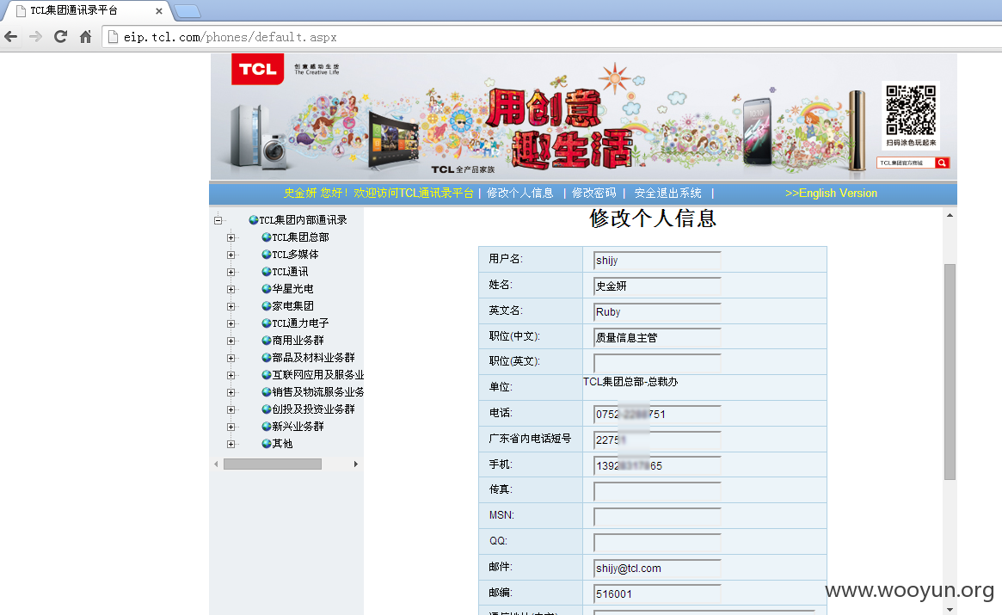
Task: Reload the page with the refresh icon
Action: tap(61, 36)
